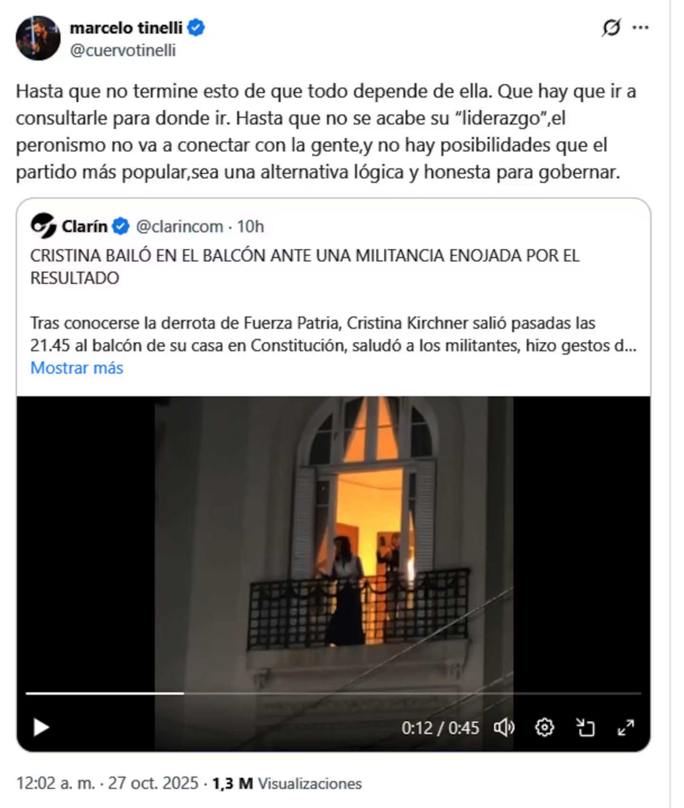
Task: Expand quoted tweet with Mostrar más
Action: [x=76, y=368]
